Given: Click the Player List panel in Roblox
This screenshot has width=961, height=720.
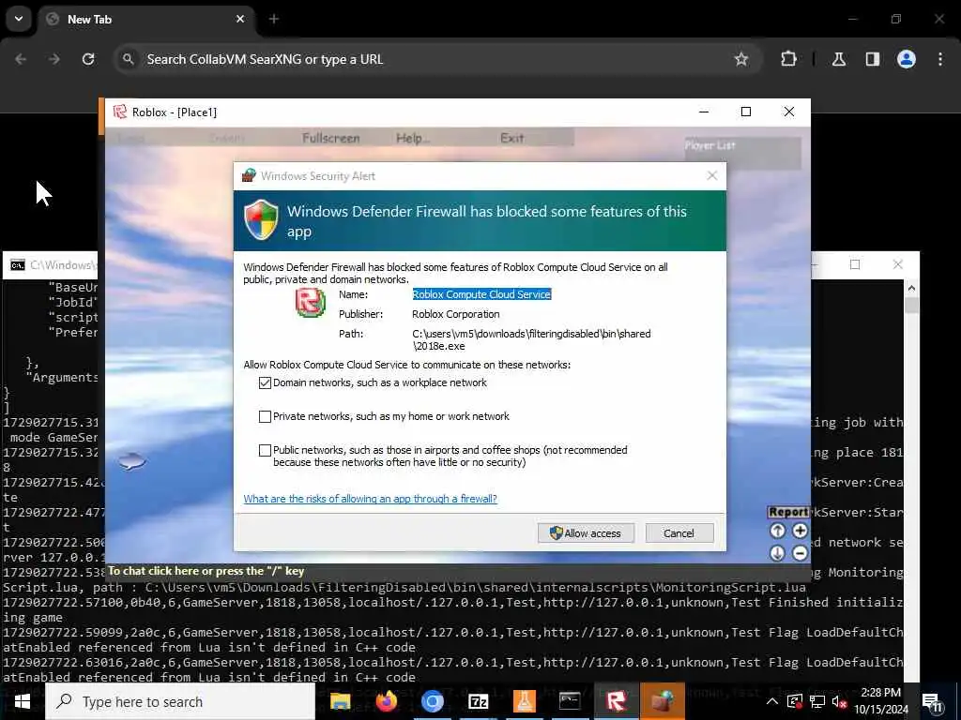Looking at the screenshot, I should 743,153.
